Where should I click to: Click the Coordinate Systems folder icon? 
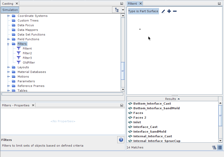(13, 16)
